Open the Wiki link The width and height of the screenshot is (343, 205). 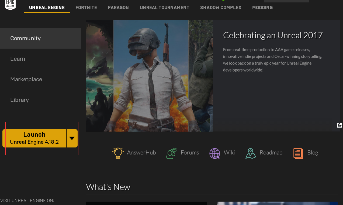tap(229, 153)
